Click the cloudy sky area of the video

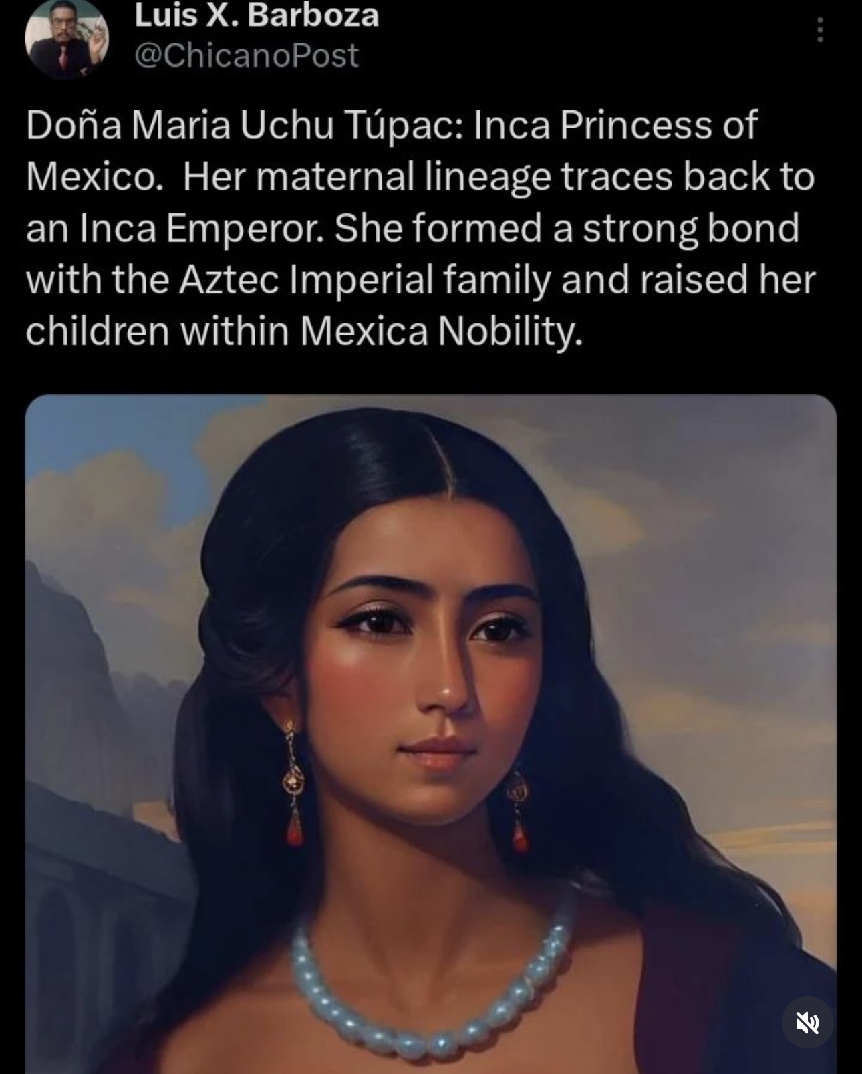702,535
